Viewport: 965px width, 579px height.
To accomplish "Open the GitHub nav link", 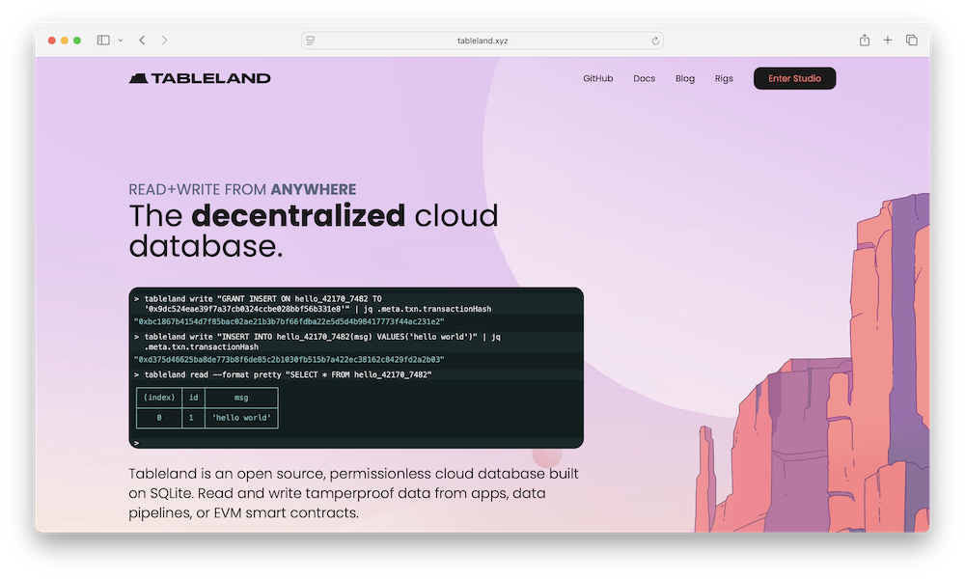I will (x=597, y=78).
